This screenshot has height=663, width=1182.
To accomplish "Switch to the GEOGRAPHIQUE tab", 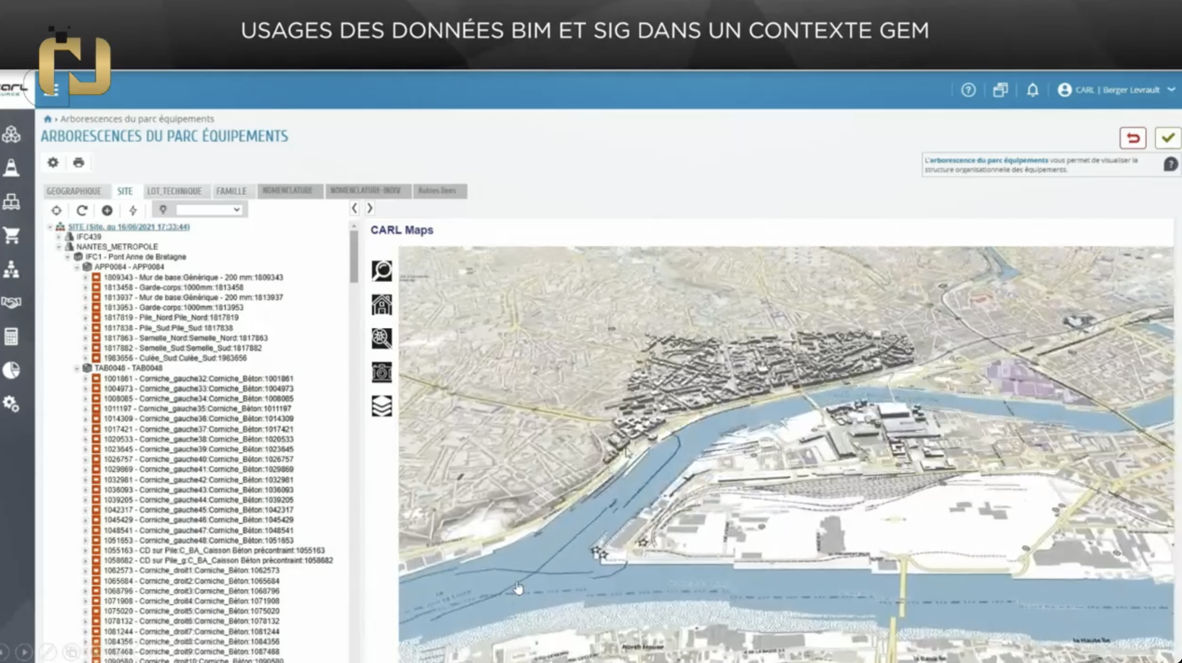I will [x=74, y=191].
